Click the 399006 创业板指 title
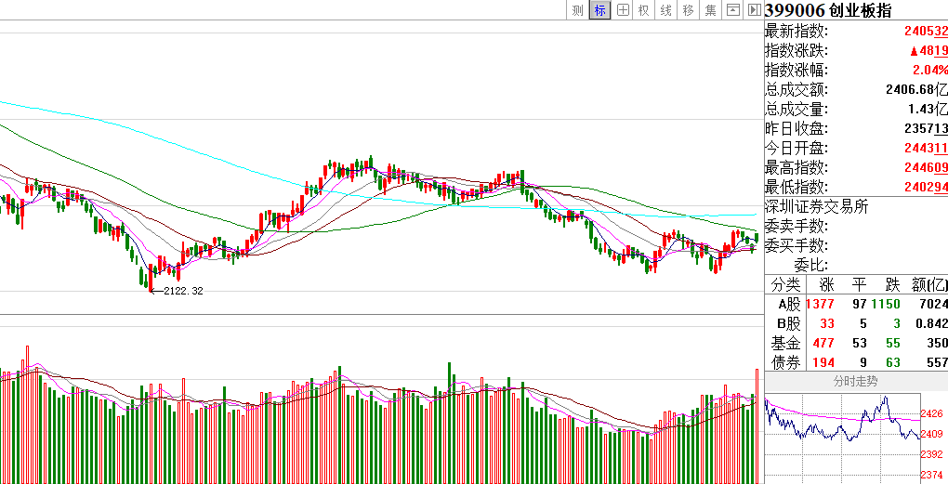The image size is (948, 484). pos(827,10)
